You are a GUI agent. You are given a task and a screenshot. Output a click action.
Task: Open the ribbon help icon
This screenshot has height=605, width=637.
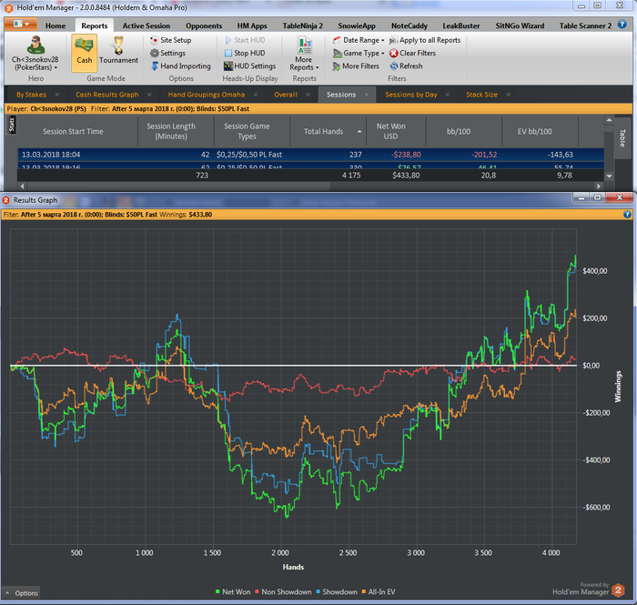coord(622,25)
